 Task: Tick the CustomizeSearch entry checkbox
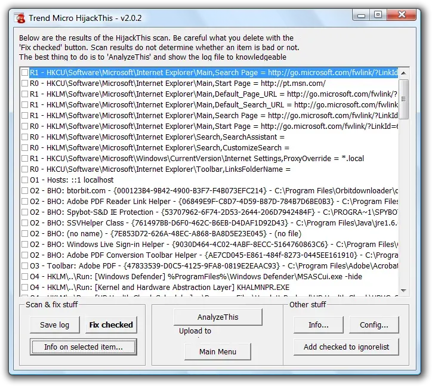tap(25, 148)
